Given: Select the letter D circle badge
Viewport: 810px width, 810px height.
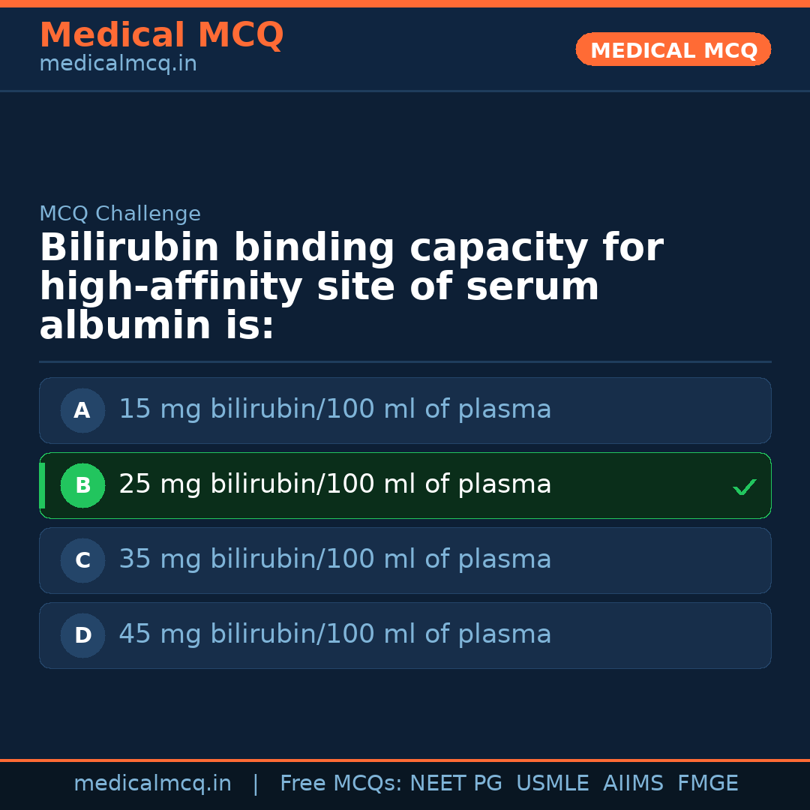Looking at the screenshot, I should tap(82, 636).
